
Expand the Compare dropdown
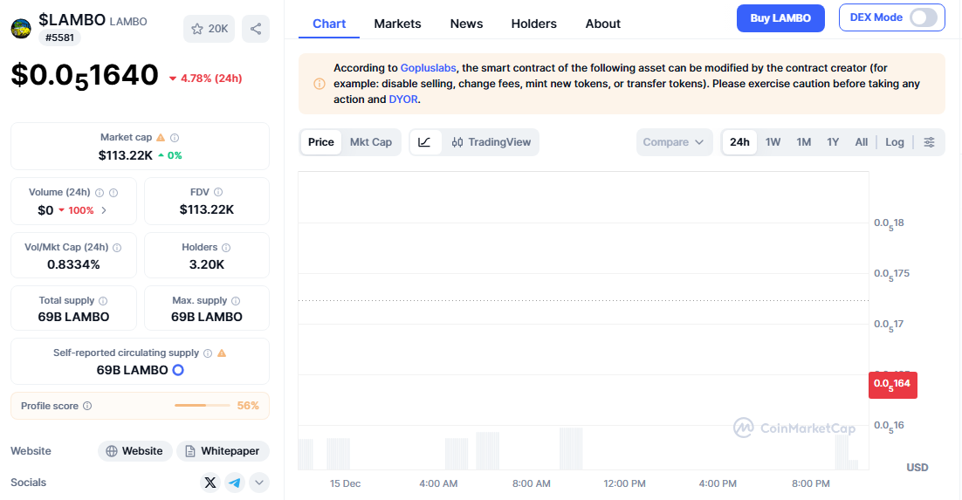click(674, 142)
